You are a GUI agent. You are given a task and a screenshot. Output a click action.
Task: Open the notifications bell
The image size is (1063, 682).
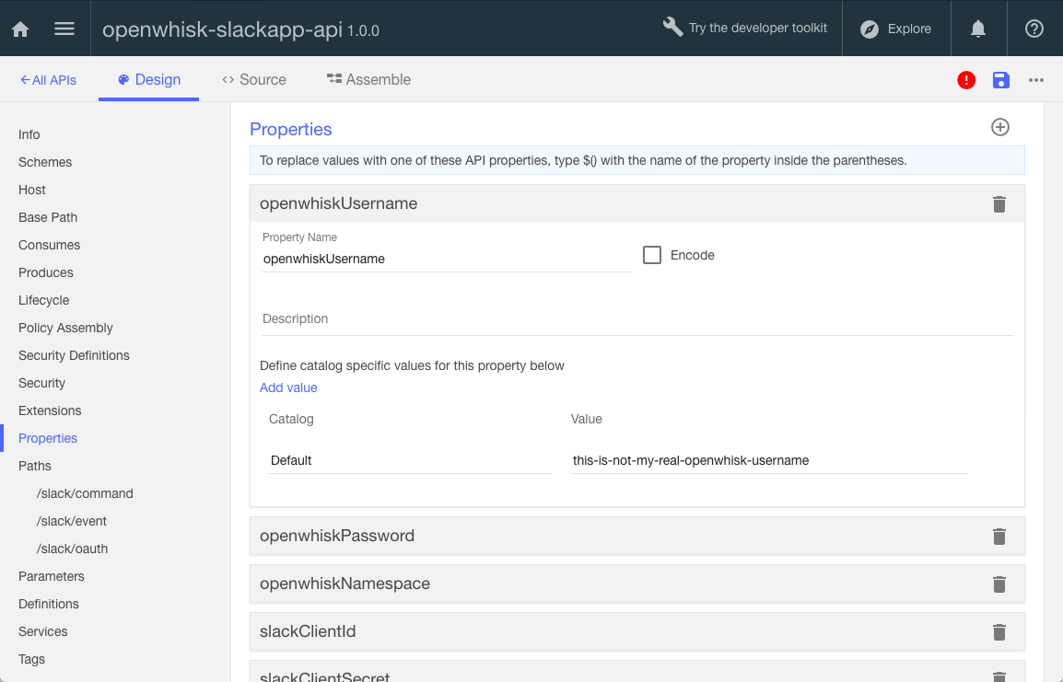tap(978, 29)
